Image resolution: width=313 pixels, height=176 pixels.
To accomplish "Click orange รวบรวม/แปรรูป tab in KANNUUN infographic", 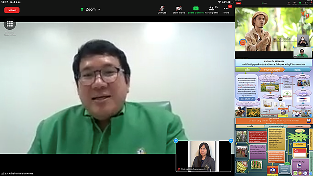I will tap(272, 69).
